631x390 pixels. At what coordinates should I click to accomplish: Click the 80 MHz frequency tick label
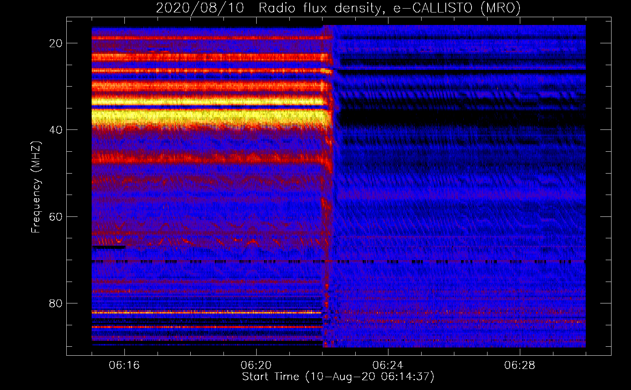click(x=56, y=303)
